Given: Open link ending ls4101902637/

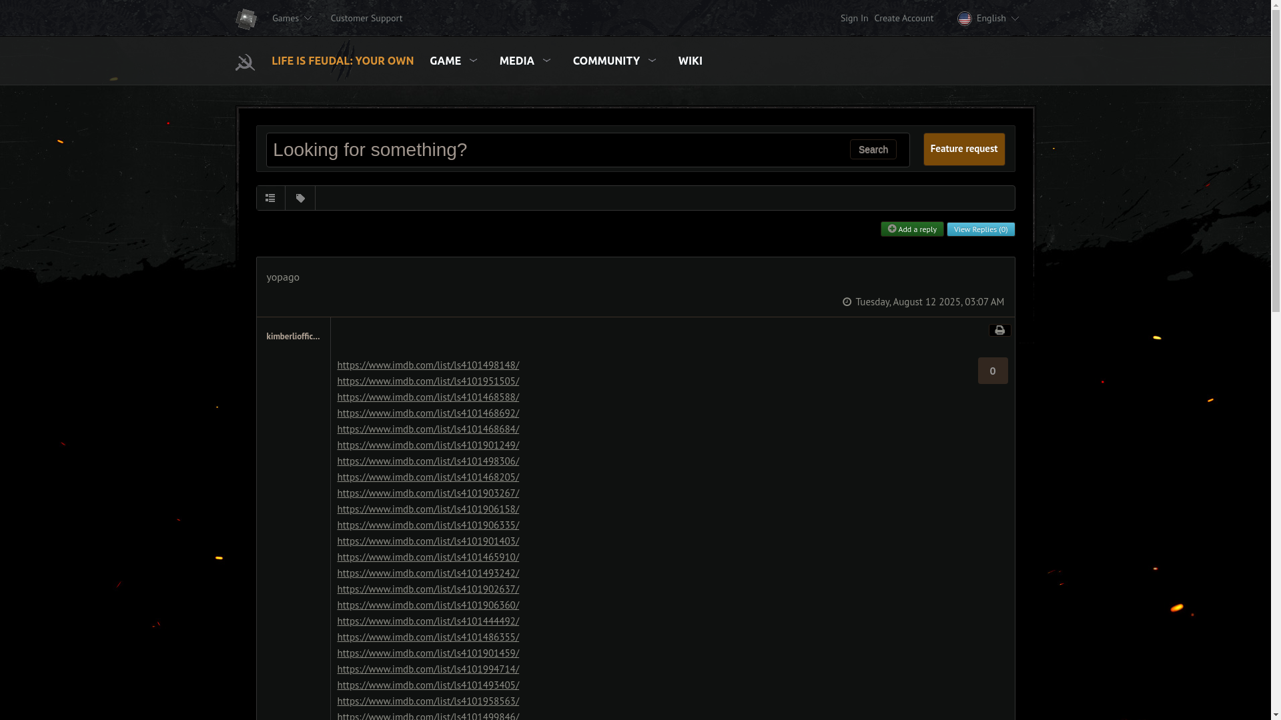Looking at the screenshot, I should click(428, 589).
